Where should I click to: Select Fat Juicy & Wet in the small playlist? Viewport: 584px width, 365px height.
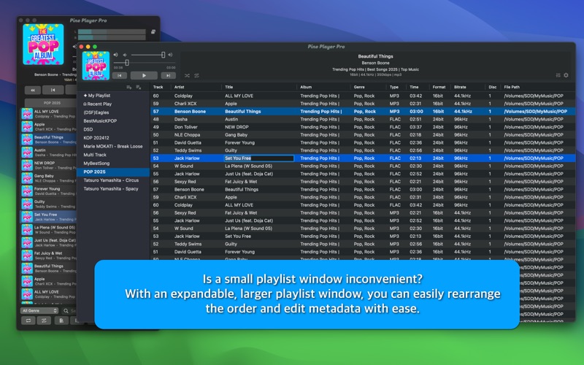[48, 255]
